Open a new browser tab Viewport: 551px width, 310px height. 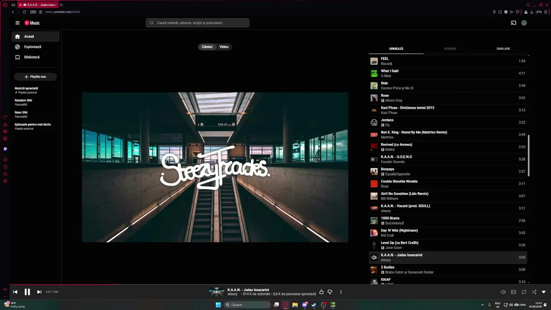click(x=61, y=5)
